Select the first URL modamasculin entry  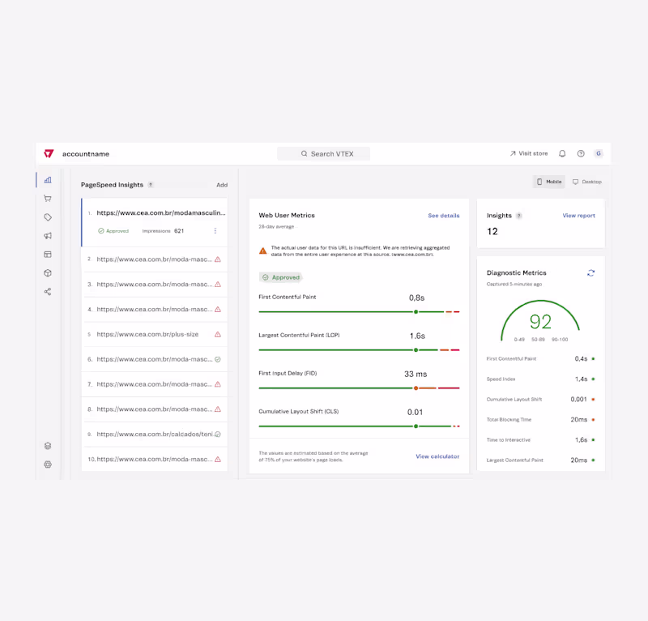155,222
